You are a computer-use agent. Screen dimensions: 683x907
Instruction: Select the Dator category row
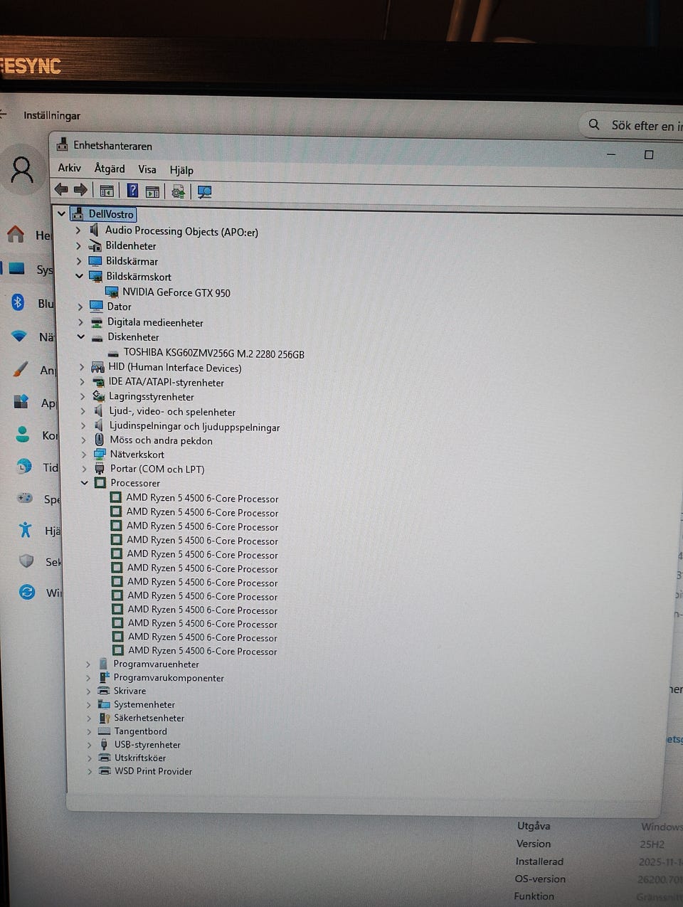120,307
